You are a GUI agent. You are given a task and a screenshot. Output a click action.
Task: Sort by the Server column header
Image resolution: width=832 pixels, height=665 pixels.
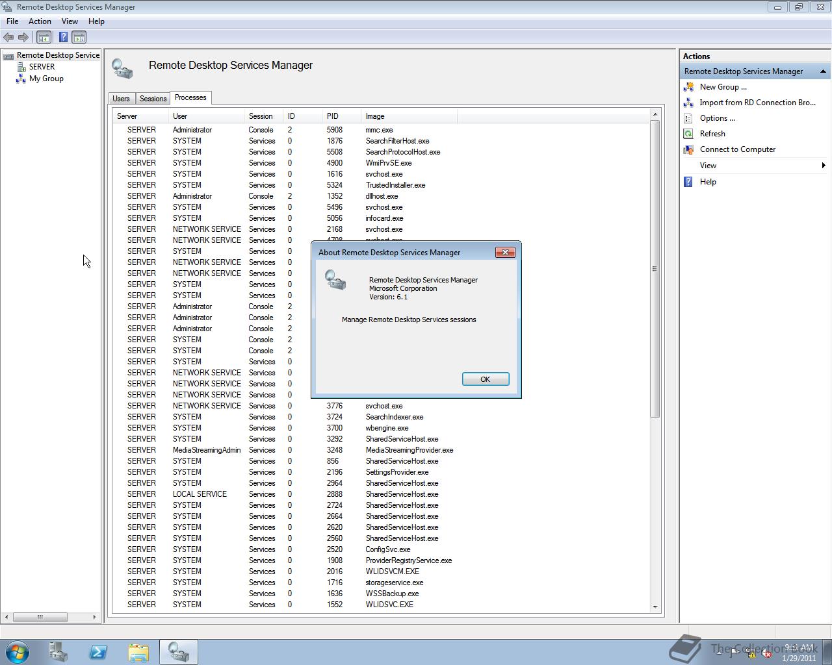tap(140, 116)
